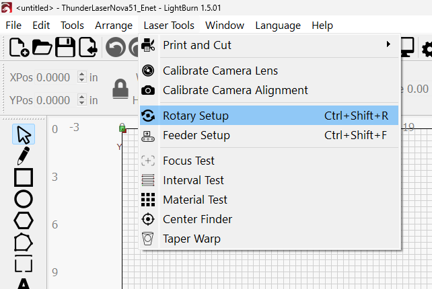This screenshot has width=432, height=289.
Task: Click the New file toolbar icon
Action: click(x=19, y=47)
